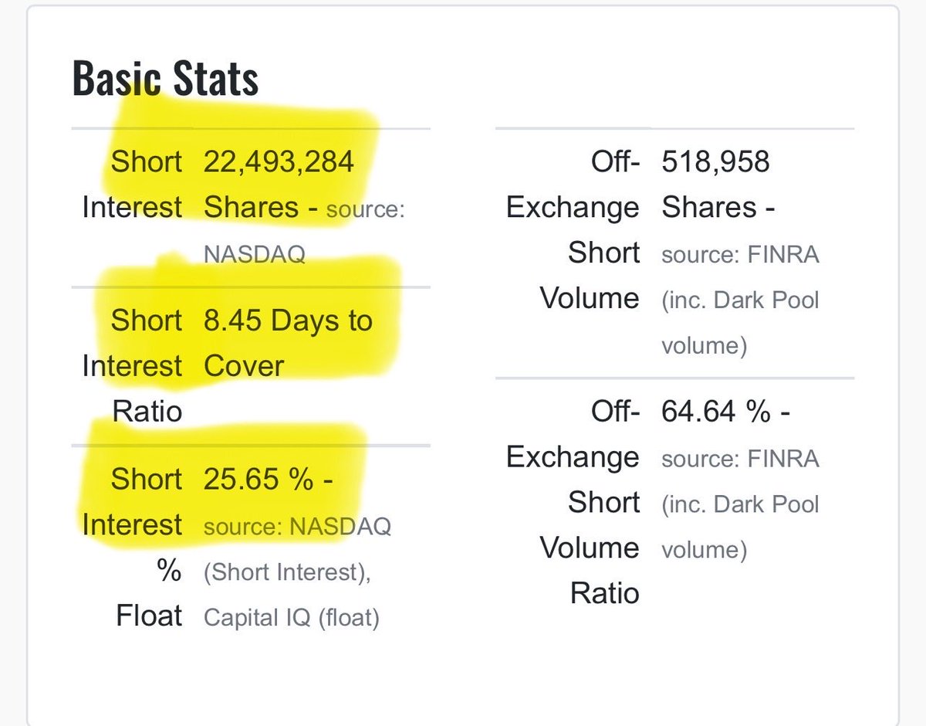
Task: Select the Off-Exchange Short Volume Ratio label
Action: (x=573, y=502)
